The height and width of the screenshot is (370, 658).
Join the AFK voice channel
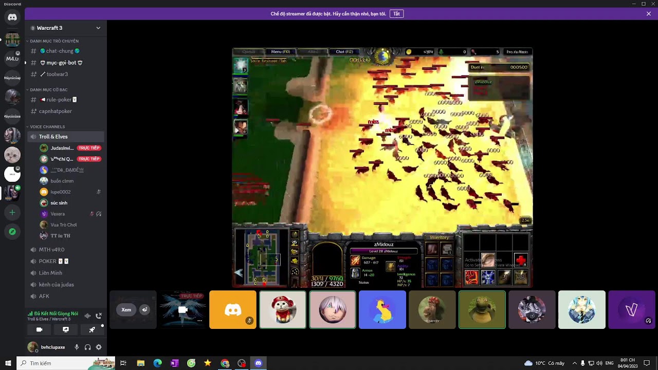66,296
